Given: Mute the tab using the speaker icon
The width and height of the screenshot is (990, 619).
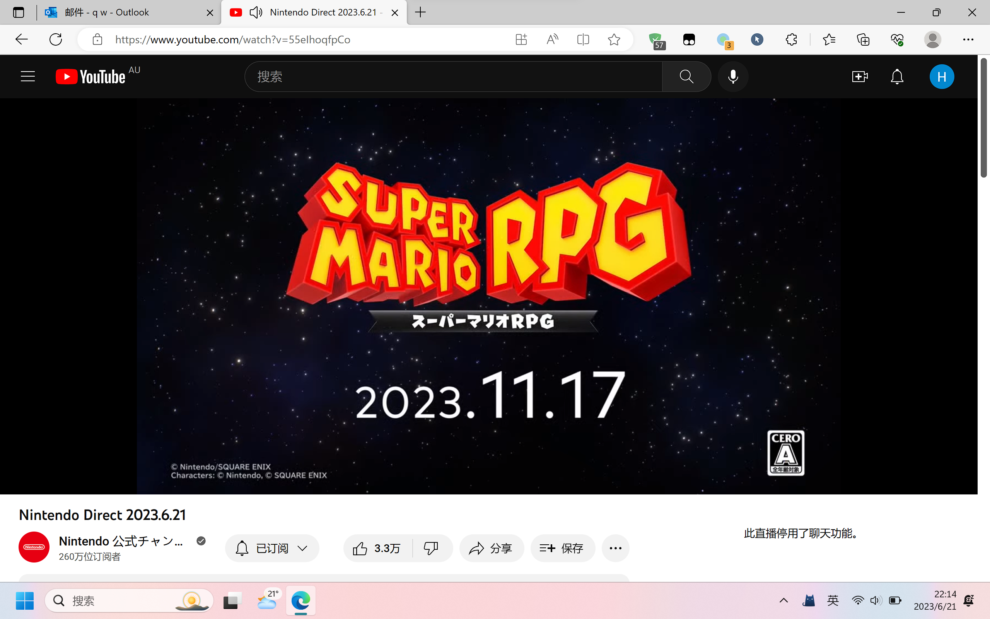Looking at the screenshot, I should pyautogui.click(x=256, y=12).
